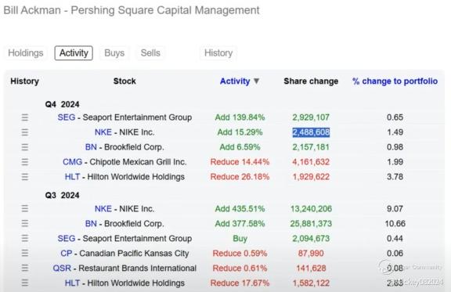Viewport: 451px width, 292px height.
Task: Open history icon for Restaurant Brands International row
Action: 25,268
